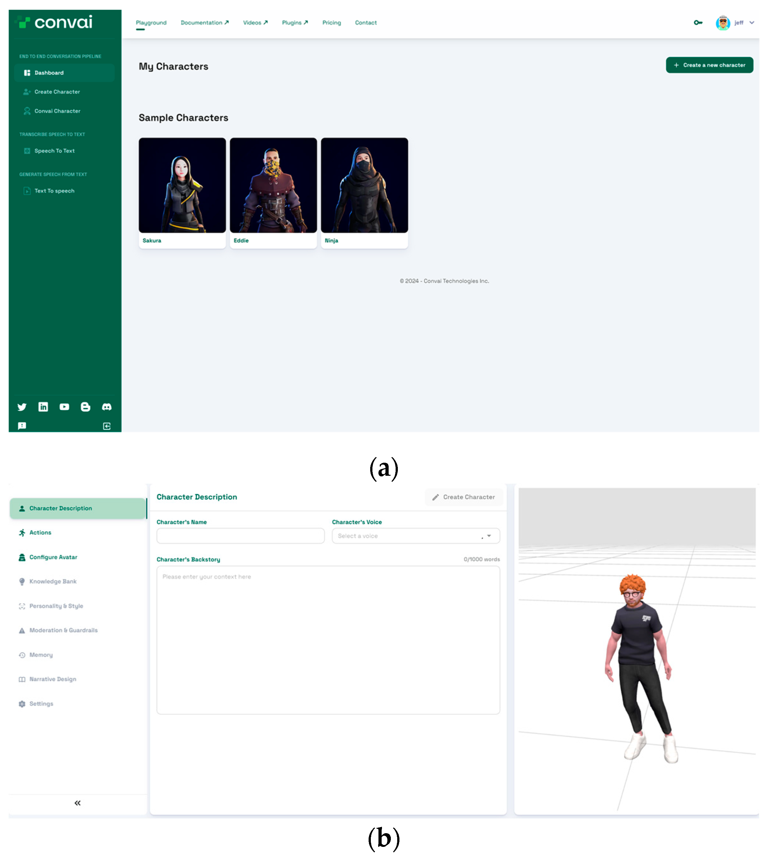Expand the jeff account dropdown chevron
This screenshot has height=858, width=769.
click(x=752, y=23)
